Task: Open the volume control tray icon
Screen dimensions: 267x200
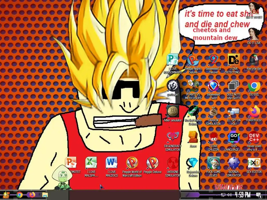Action: 229,195
